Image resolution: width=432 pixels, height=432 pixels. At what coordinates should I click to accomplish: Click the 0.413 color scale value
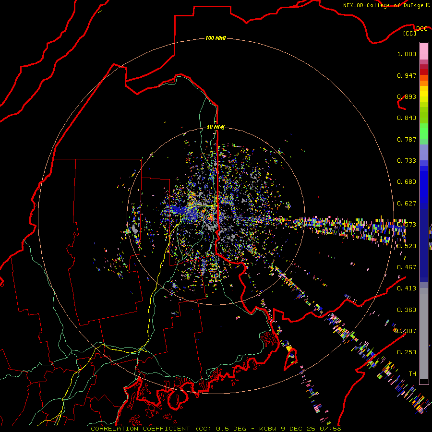pos(407,288)
